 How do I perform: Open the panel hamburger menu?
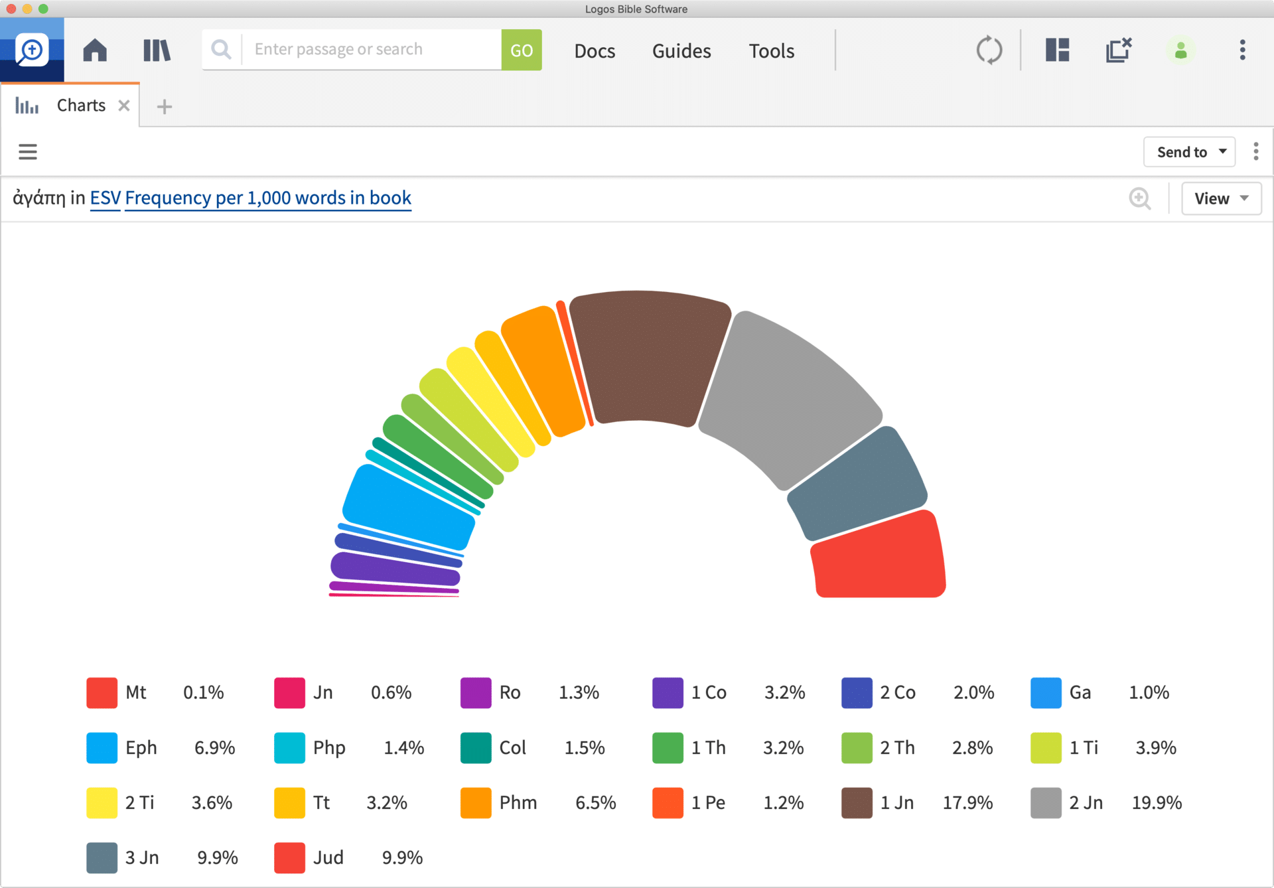click(27, 152)
